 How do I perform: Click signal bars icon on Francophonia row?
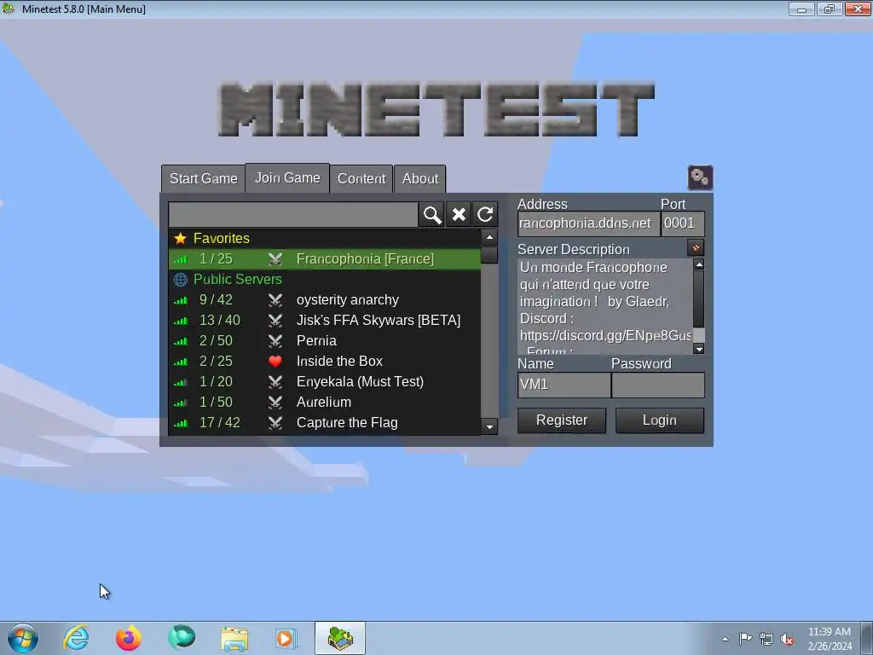[180, 259]
